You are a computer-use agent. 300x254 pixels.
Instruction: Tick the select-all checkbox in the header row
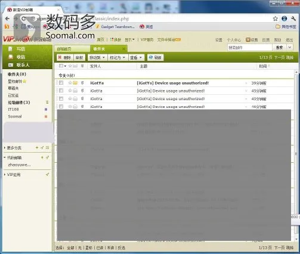[x=61, y=66]
